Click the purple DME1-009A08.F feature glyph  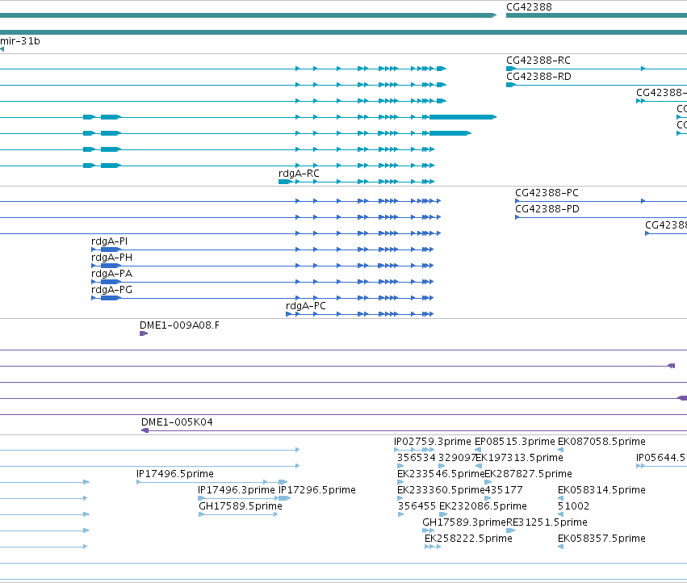144,334
